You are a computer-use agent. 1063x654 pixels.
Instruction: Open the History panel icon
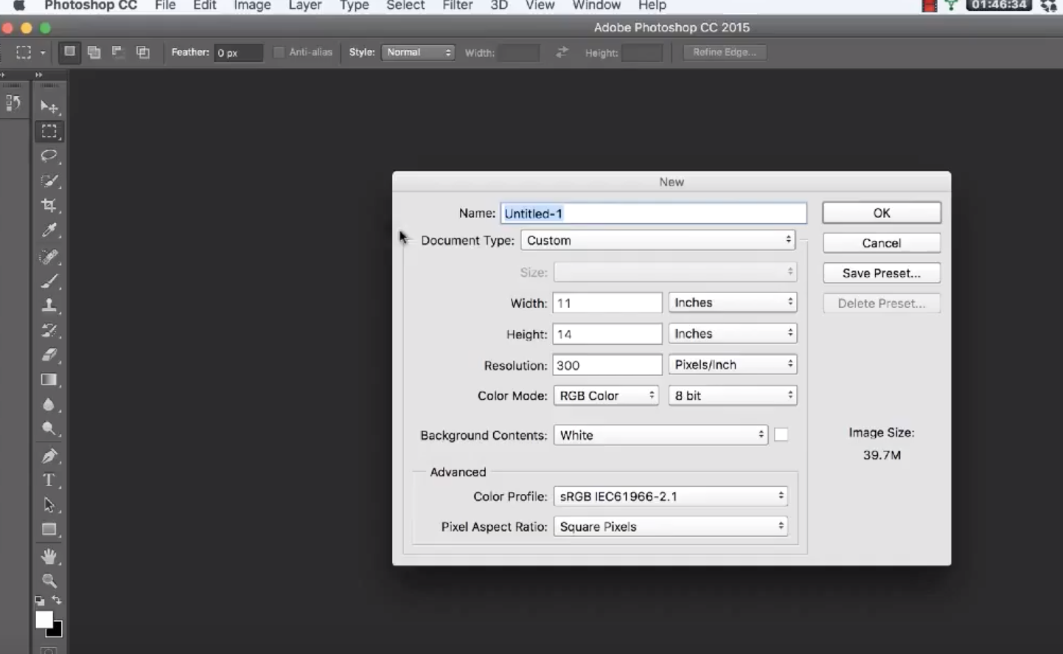point(13,104)
